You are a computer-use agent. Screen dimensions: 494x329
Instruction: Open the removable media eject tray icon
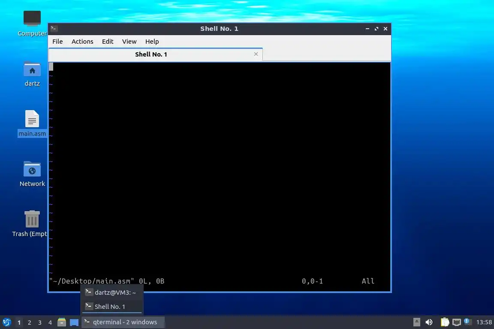pyautogui.click(x=416, y=322)
